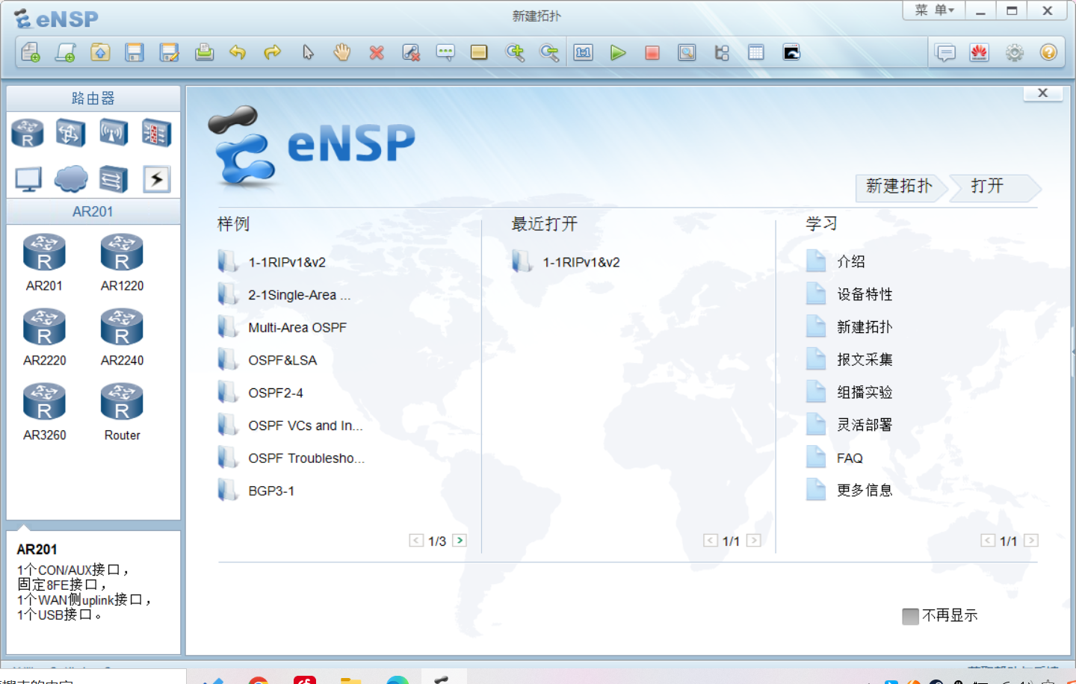Click the Print topology icon
The height and width of the screenshot is (684, 1076).
tap(205, 52)
